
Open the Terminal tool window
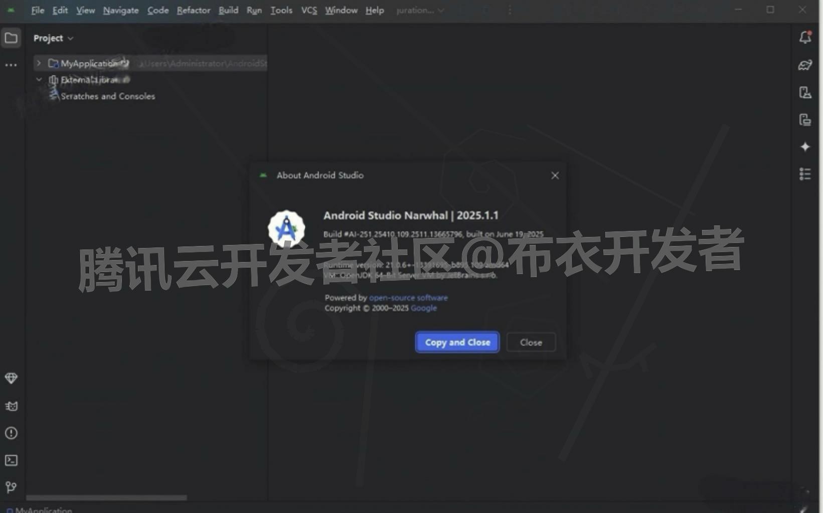click(11, 460)
